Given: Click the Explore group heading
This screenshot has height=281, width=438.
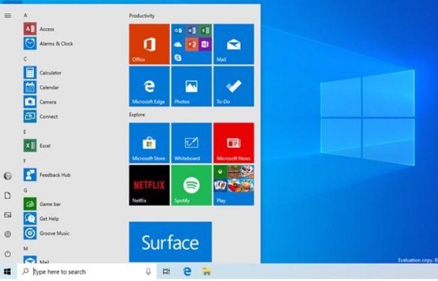Looking at the screenshot, I should pos(137,114).
